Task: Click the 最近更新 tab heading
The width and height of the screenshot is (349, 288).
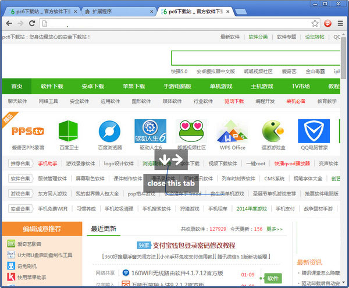Action: pyautogui.click(x=104, y=229)
